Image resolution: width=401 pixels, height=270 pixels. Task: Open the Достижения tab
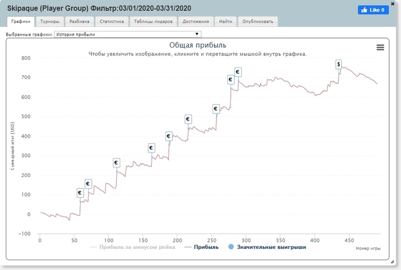pyautogui.click(x=196, y=22)
